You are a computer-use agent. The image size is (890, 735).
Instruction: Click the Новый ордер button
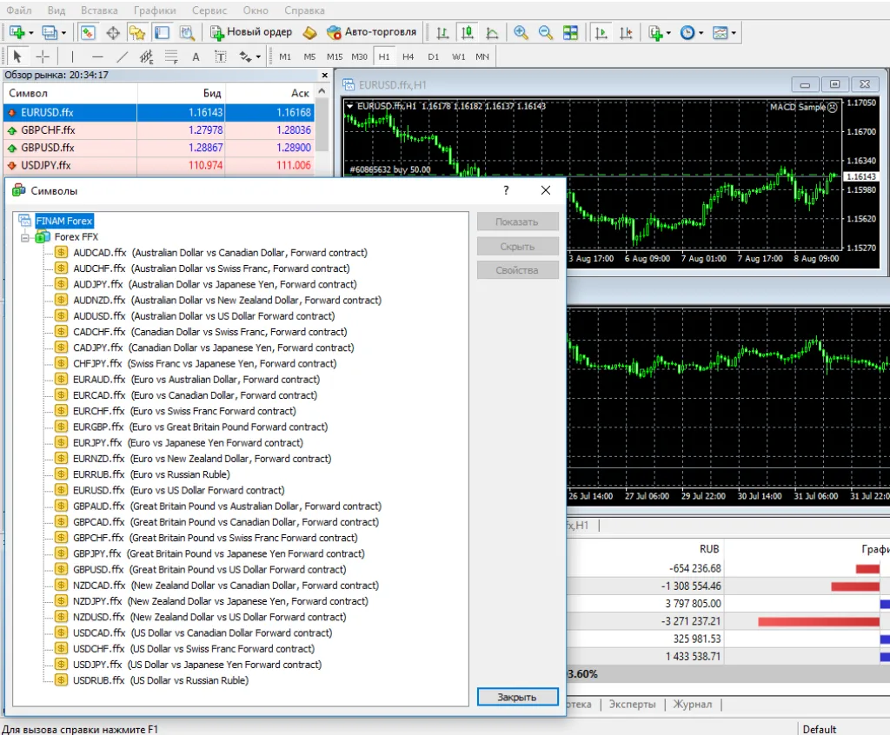click(250, 32)
